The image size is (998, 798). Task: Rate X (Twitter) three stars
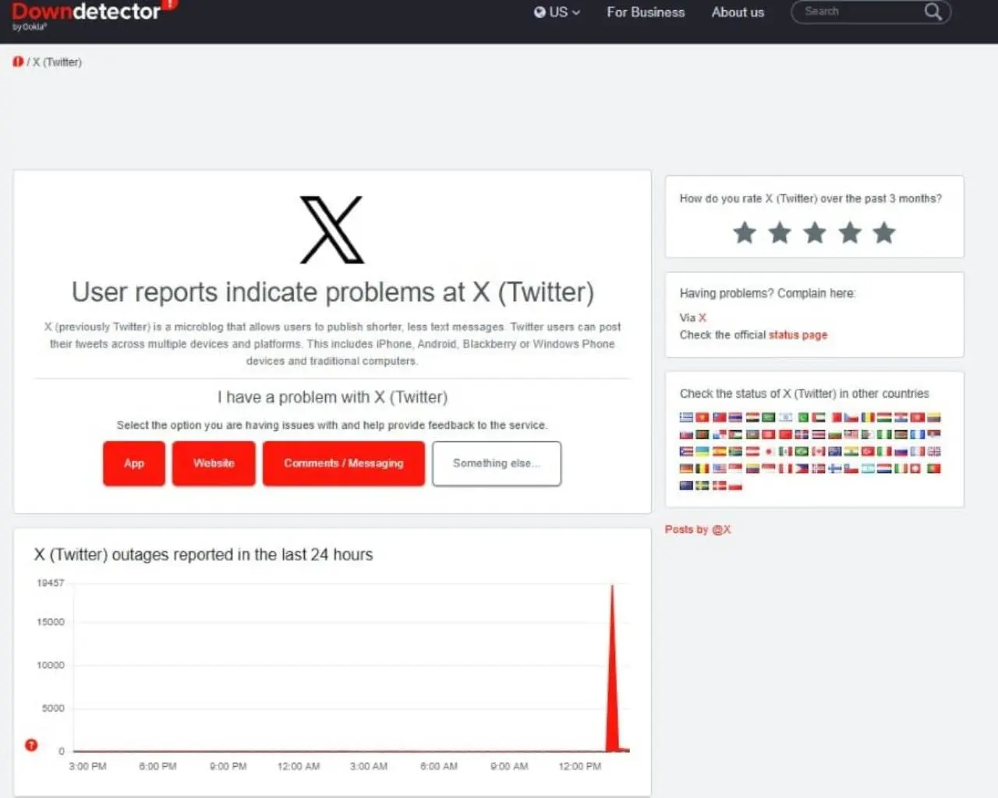click(x=815, y=232)
